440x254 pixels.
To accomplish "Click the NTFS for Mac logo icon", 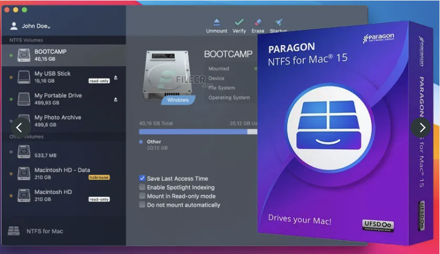I will [14, 231].
